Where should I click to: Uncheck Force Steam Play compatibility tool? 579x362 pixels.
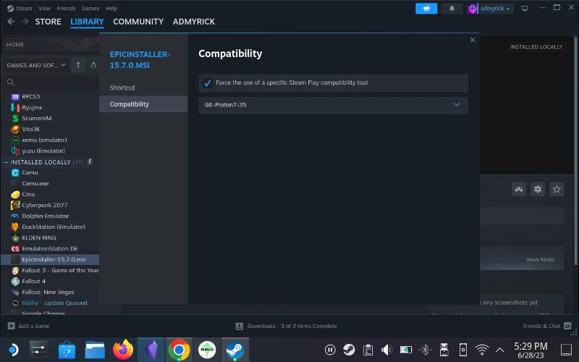(x=207, y=83)
